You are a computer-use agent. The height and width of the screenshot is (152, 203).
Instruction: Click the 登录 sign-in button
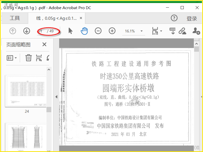pos(192,18)
